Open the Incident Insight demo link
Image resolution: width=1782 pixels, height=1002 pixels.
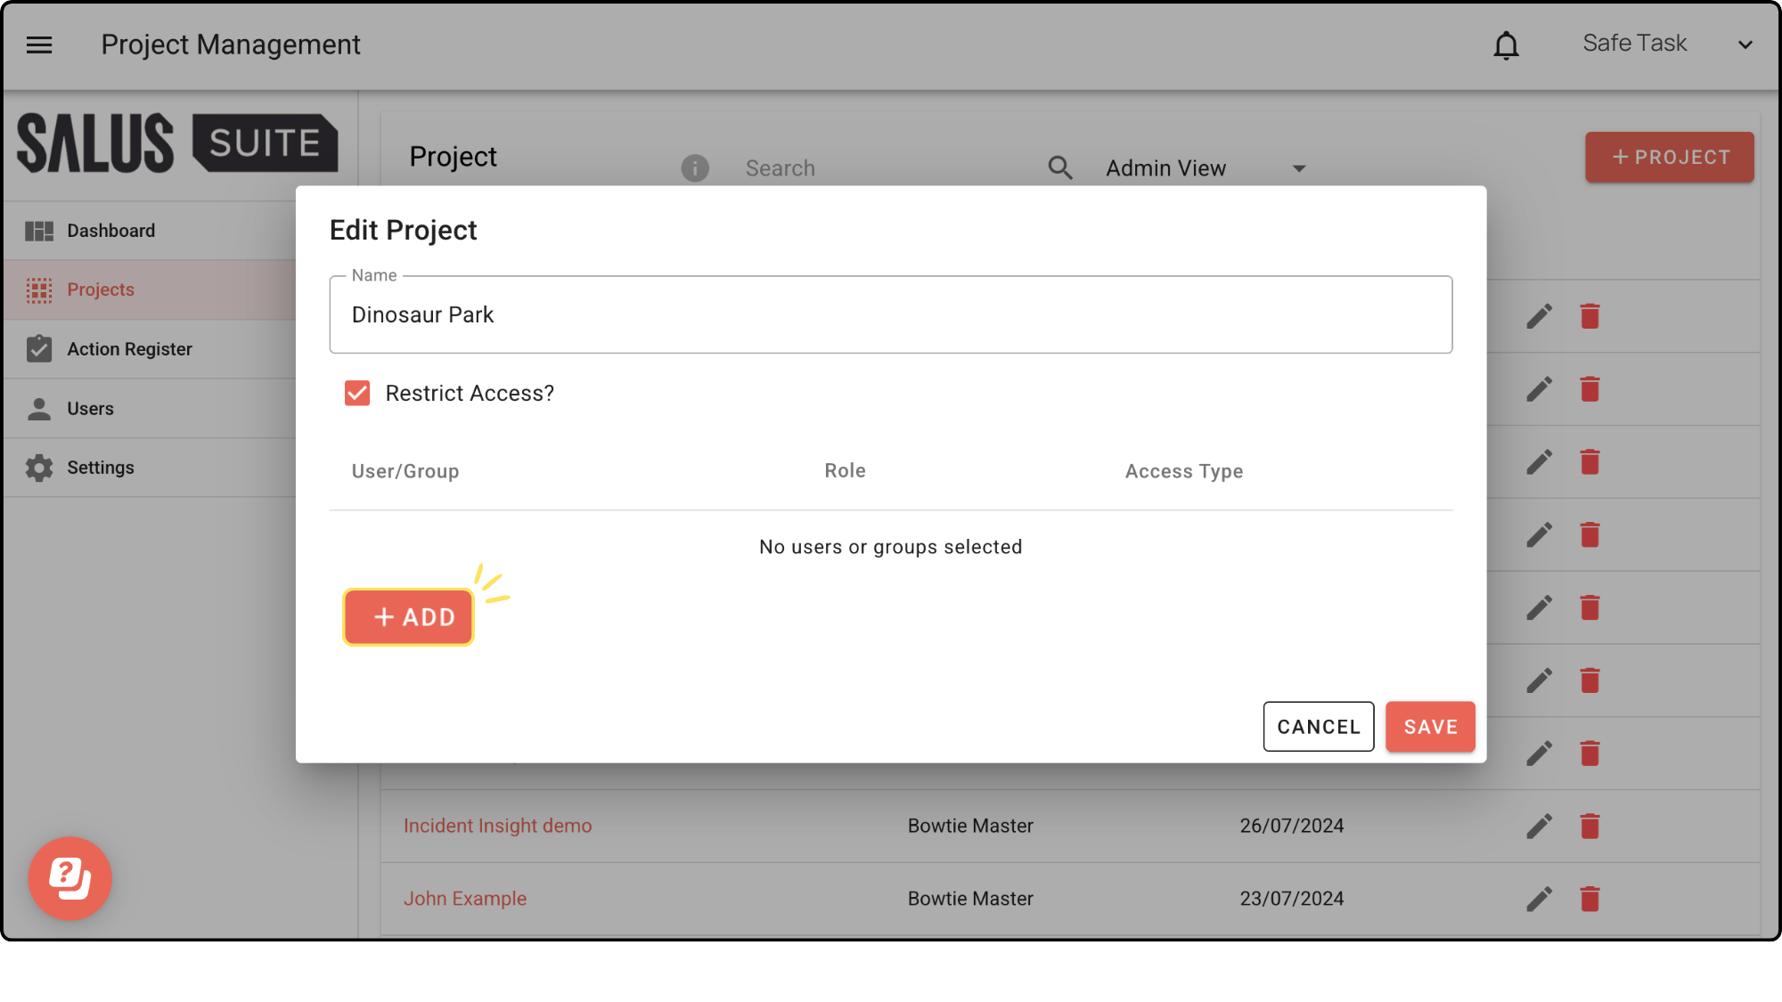pos(497,826)
